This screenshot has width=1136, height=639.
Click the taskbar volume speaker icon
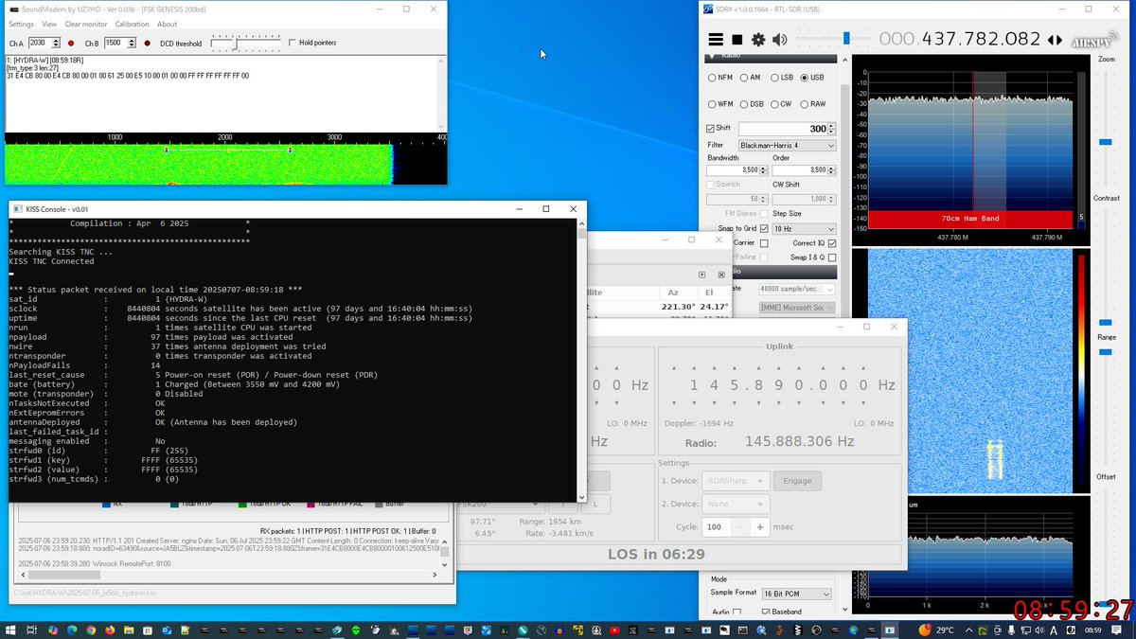click(1038, 630)
